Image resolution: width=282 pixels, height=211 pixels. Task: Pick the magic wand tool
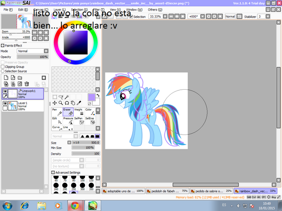(67, 97)
